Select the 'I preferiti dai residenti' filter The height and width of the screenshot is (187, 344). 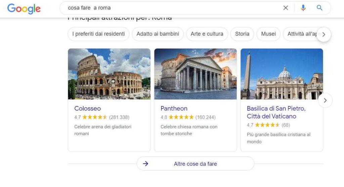(98, 34)
